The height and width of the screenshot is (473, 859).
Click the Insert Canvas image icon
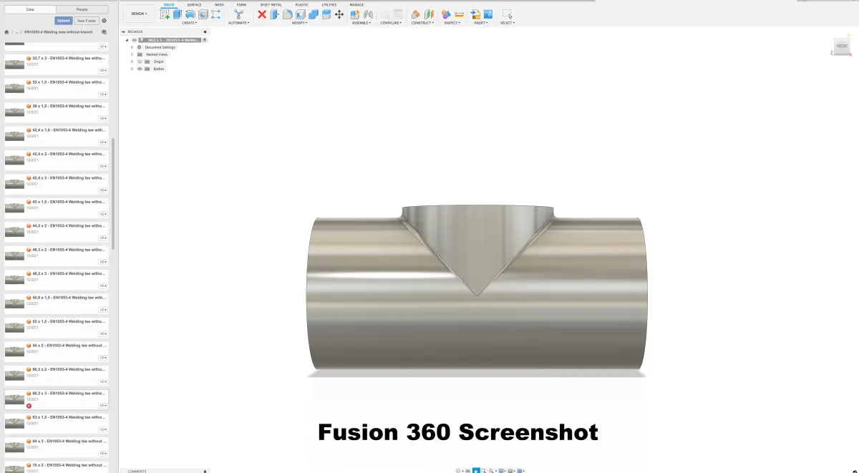click(488, 14)
